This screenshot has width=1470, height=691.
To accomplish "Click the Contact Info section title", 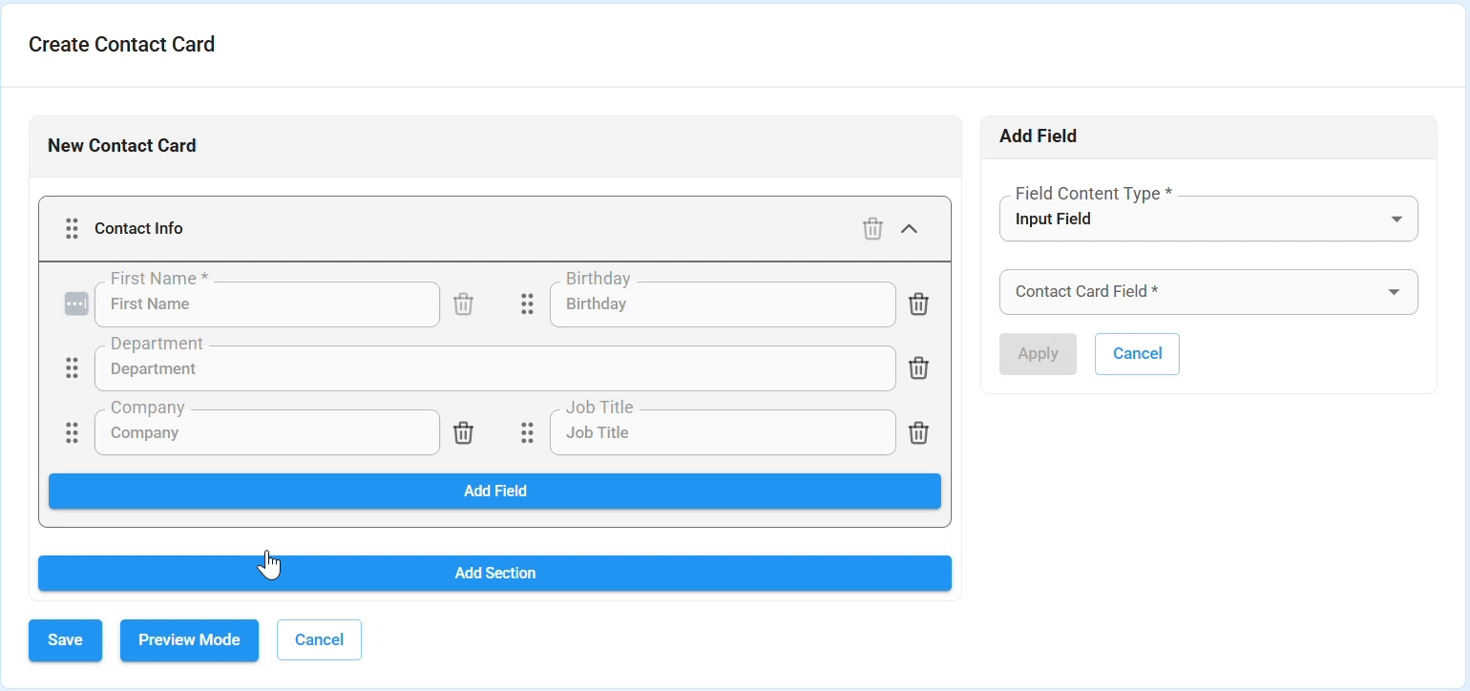I will (138, 228).
